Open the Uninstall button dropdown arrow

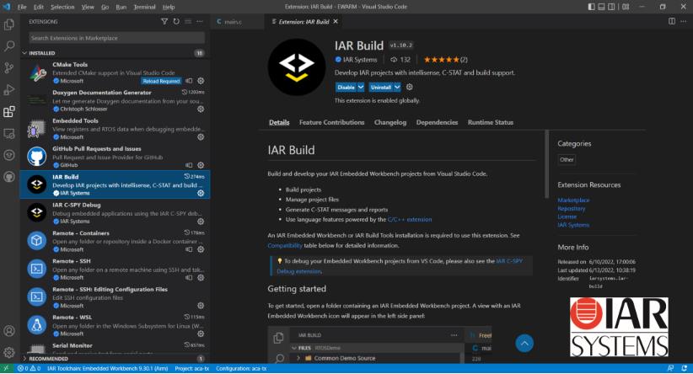[x=397, y=87]
